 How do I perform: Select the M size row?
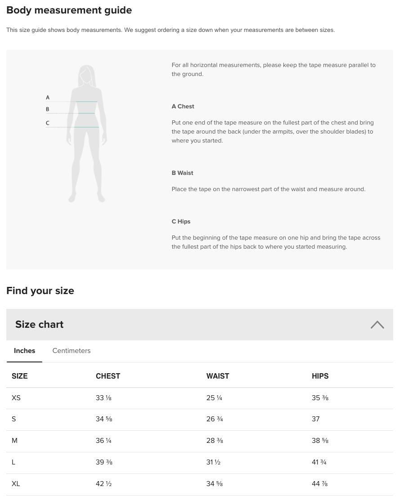coord(14,441)
